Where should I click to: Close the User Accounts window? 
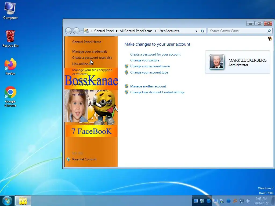click(x=268, y=24)
